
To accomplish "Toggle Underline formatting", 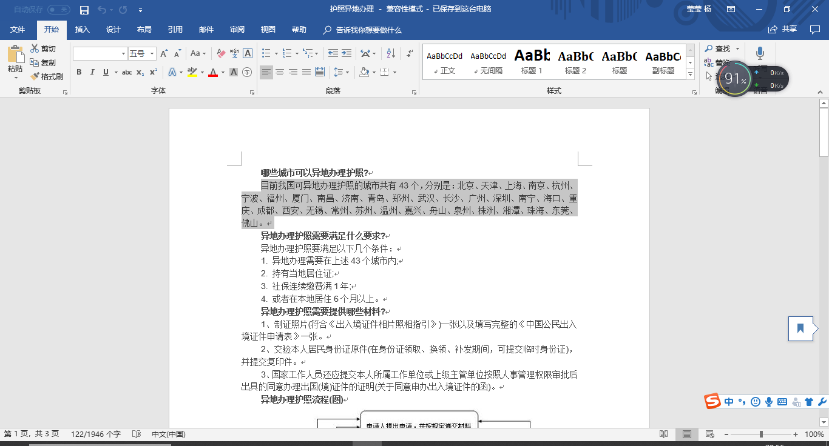I will coord(106,72).
